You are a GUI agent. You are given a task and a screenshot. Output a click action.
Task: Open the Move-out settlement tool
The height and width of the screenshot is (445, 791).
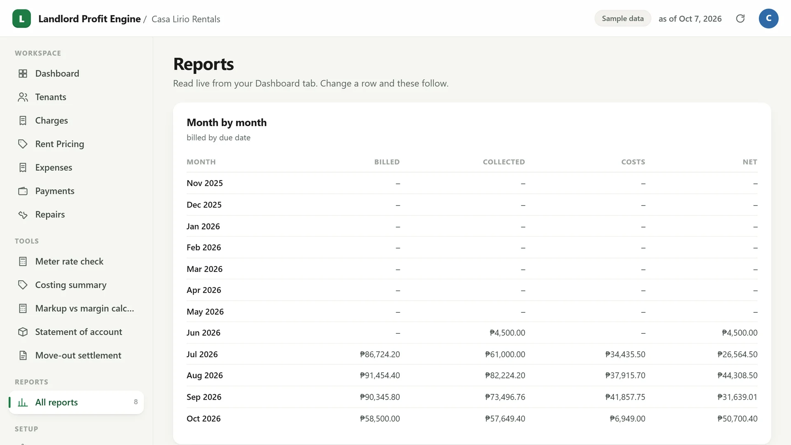tap(76, 355)
